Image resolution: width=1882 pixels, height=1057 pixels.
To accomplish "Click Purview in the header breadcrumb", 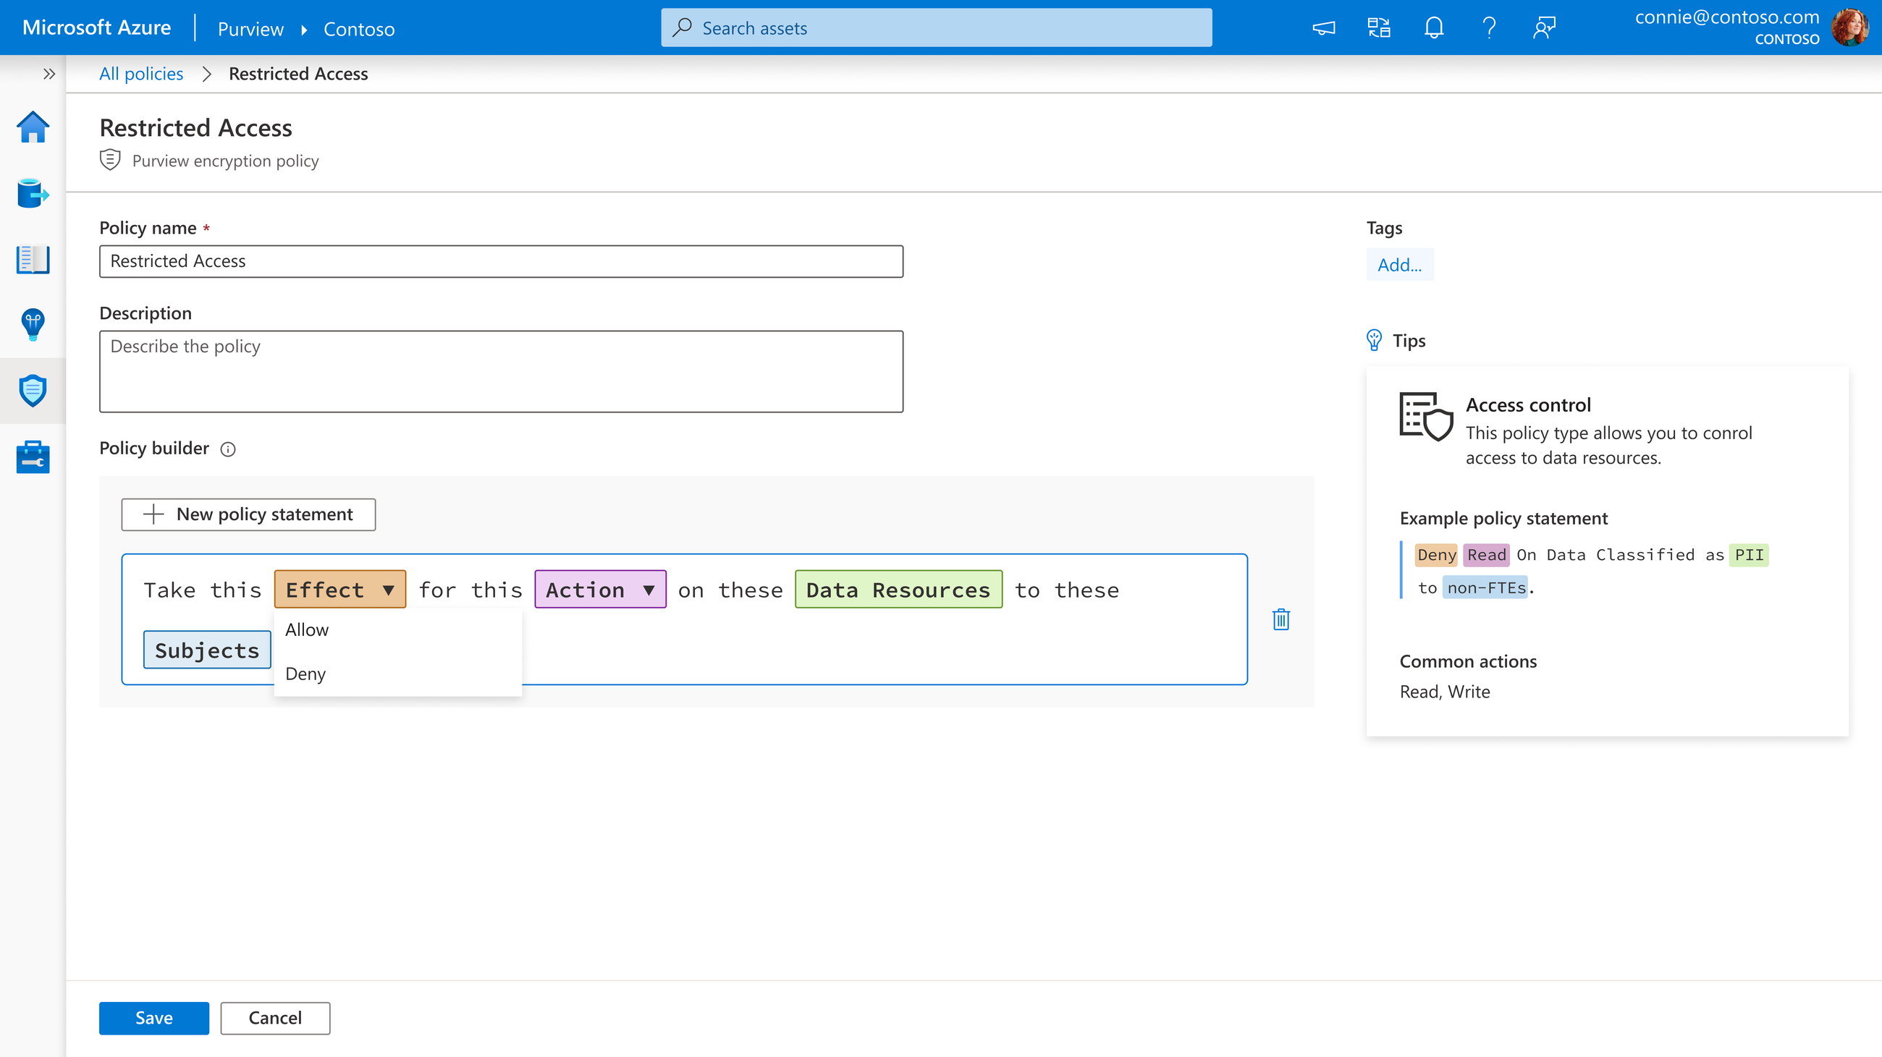I will (250, 29).
